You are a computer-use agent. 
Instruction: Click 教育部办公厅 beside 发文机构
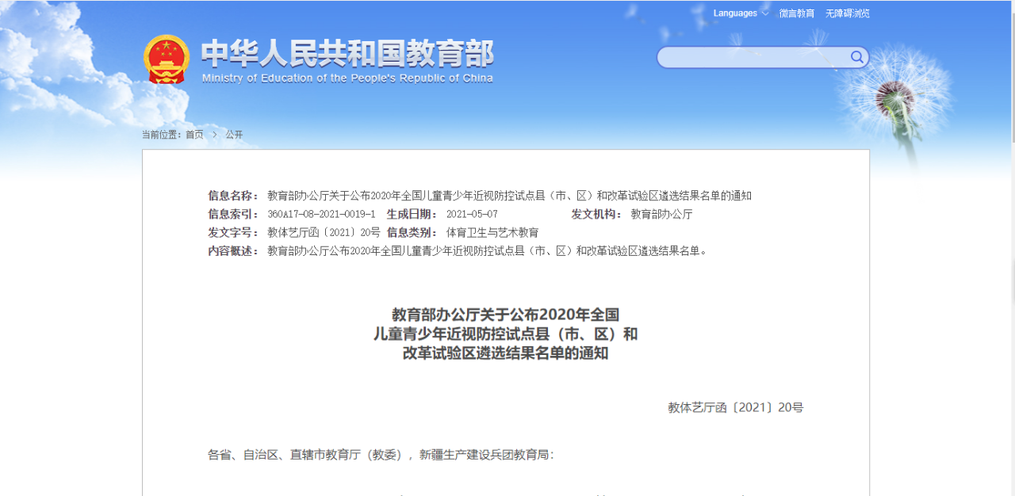661,214
